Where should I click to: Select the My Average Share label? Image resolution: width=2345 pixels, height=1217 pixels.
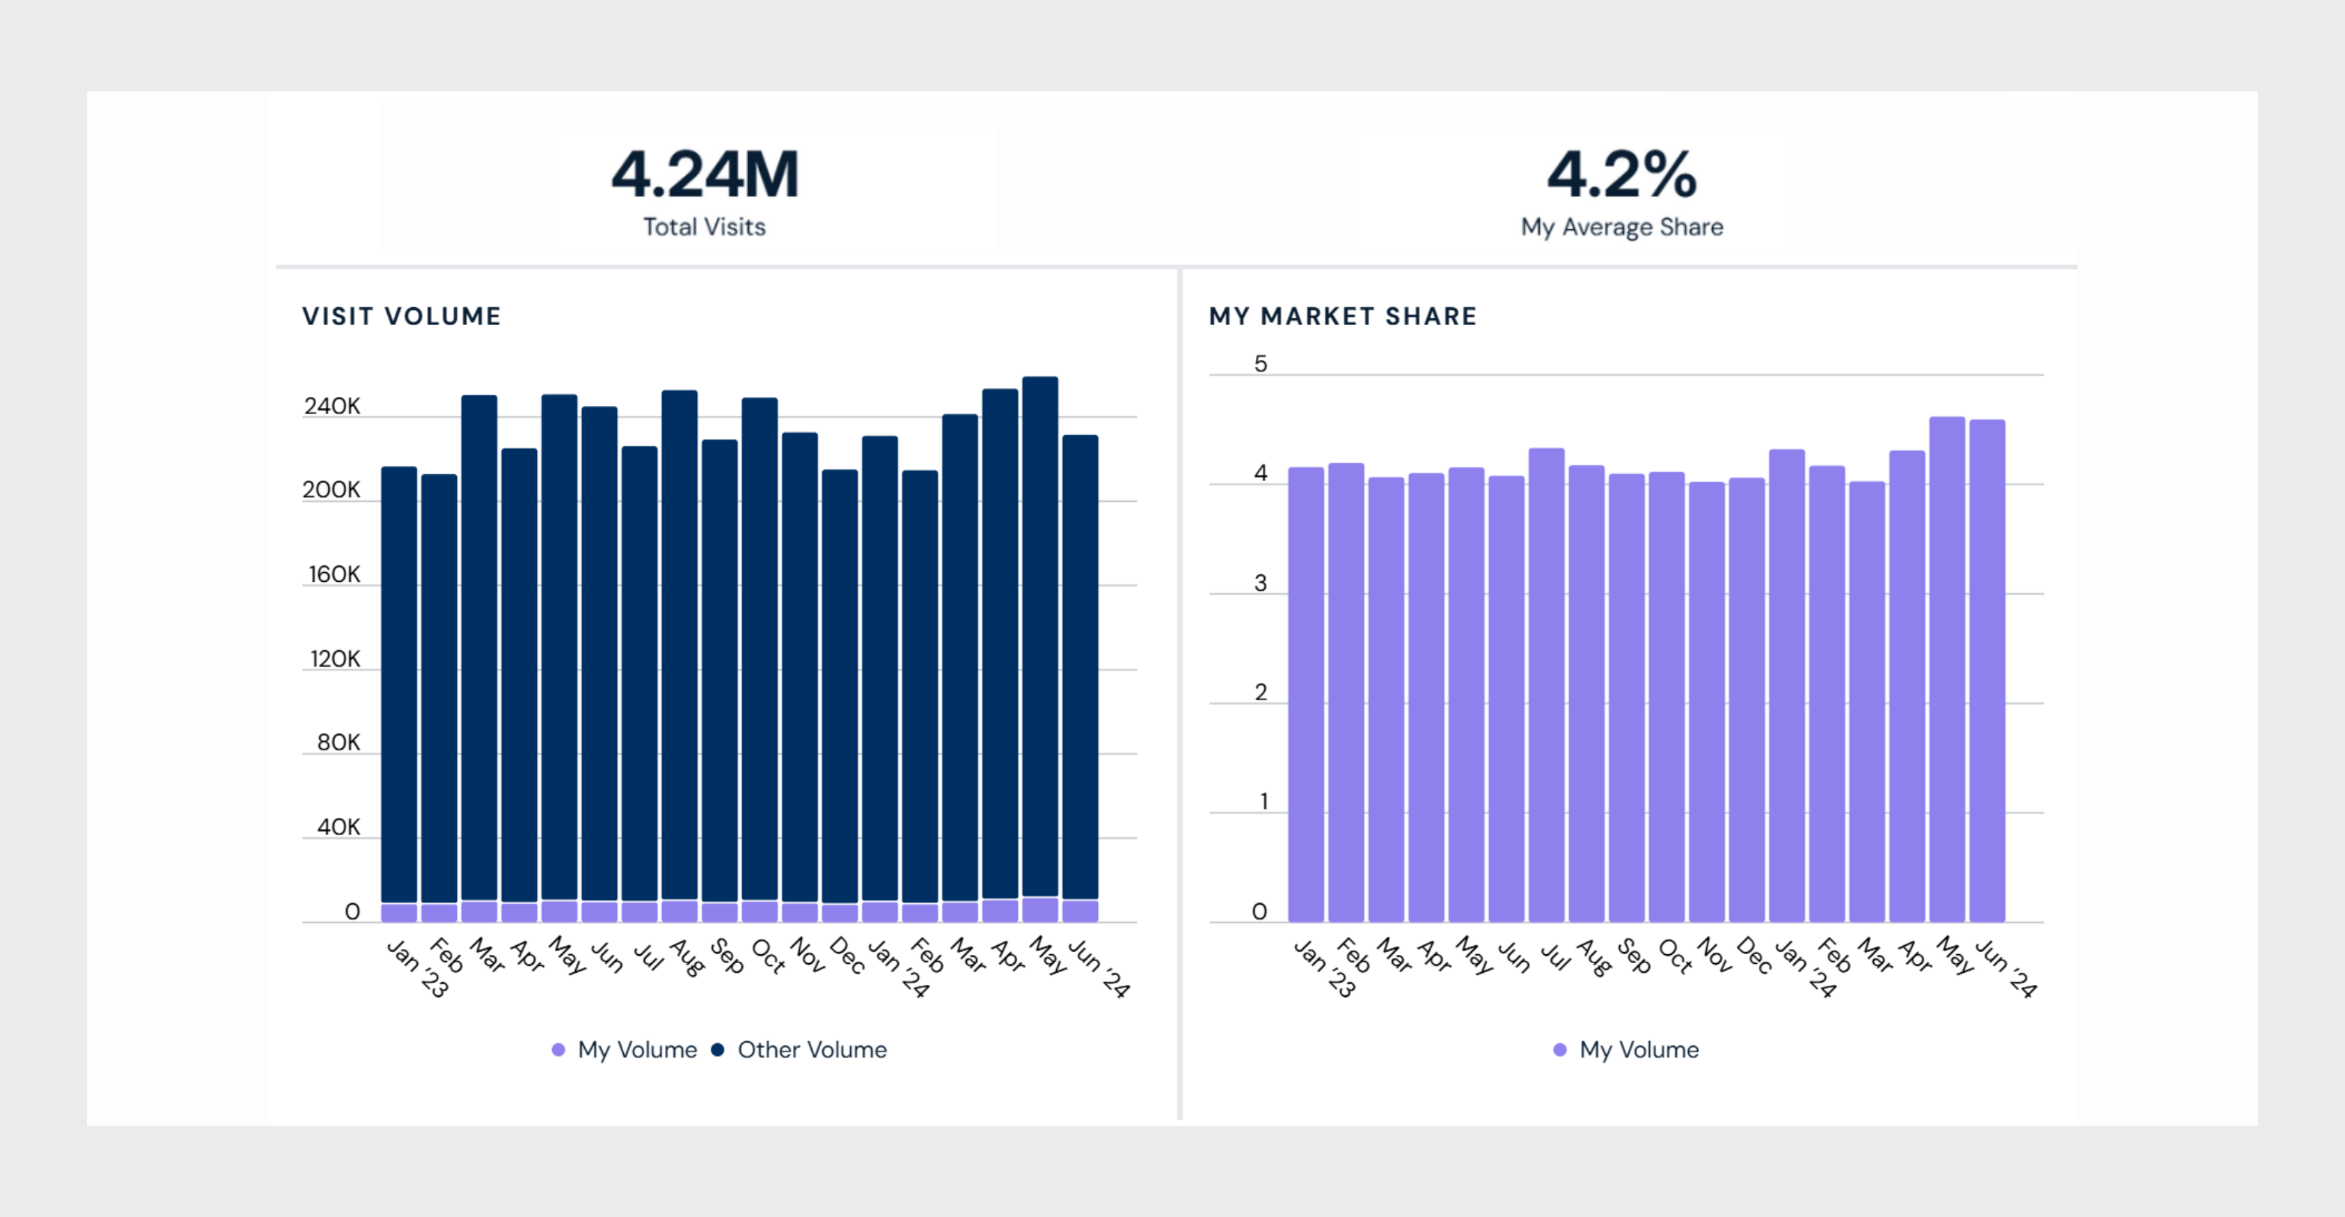pyautogui.click(x=1622, y=227)
